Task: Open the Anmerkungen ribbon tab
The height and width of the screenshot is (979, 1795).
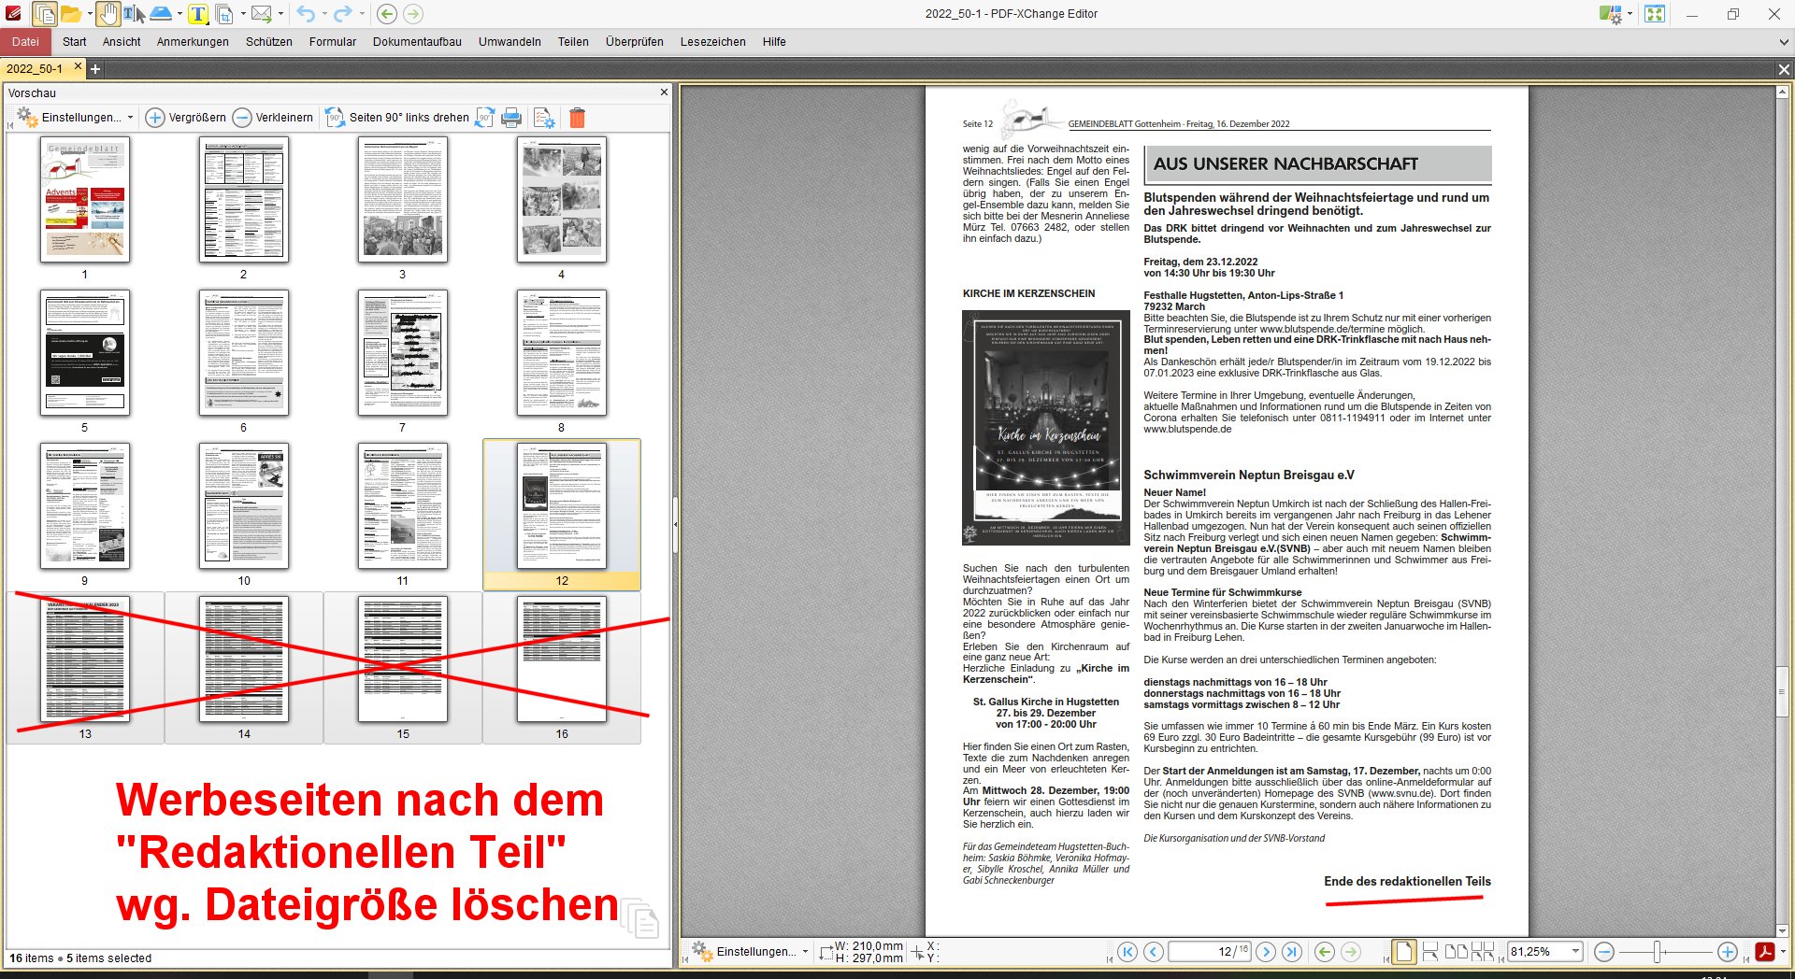Action: click(x=193, y=42)
